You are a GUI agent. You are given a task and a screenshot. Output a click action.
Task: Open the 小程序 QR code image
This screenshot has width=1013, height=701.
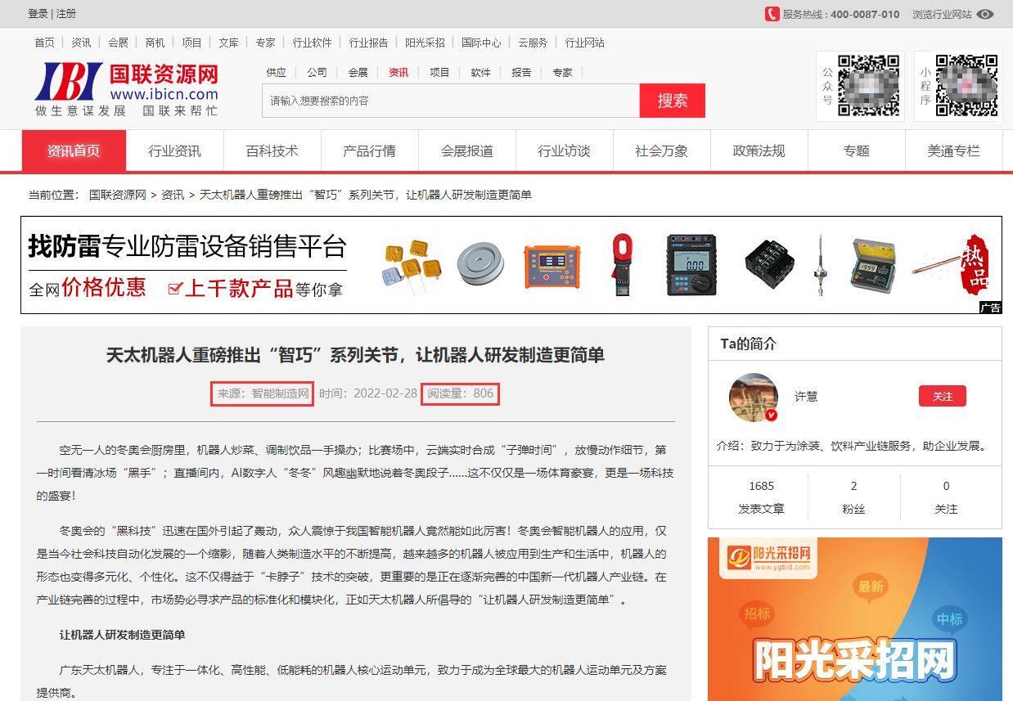(967, 85)
